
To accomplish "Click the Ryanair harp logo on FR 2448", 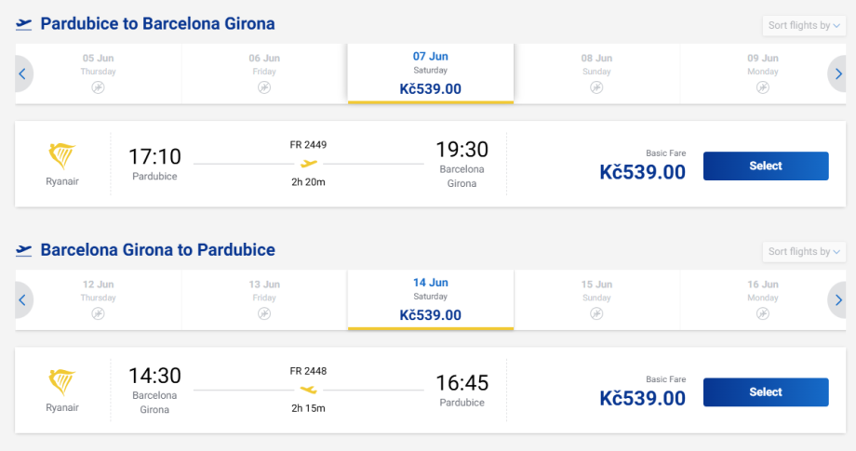I will [x=62, y=382].
